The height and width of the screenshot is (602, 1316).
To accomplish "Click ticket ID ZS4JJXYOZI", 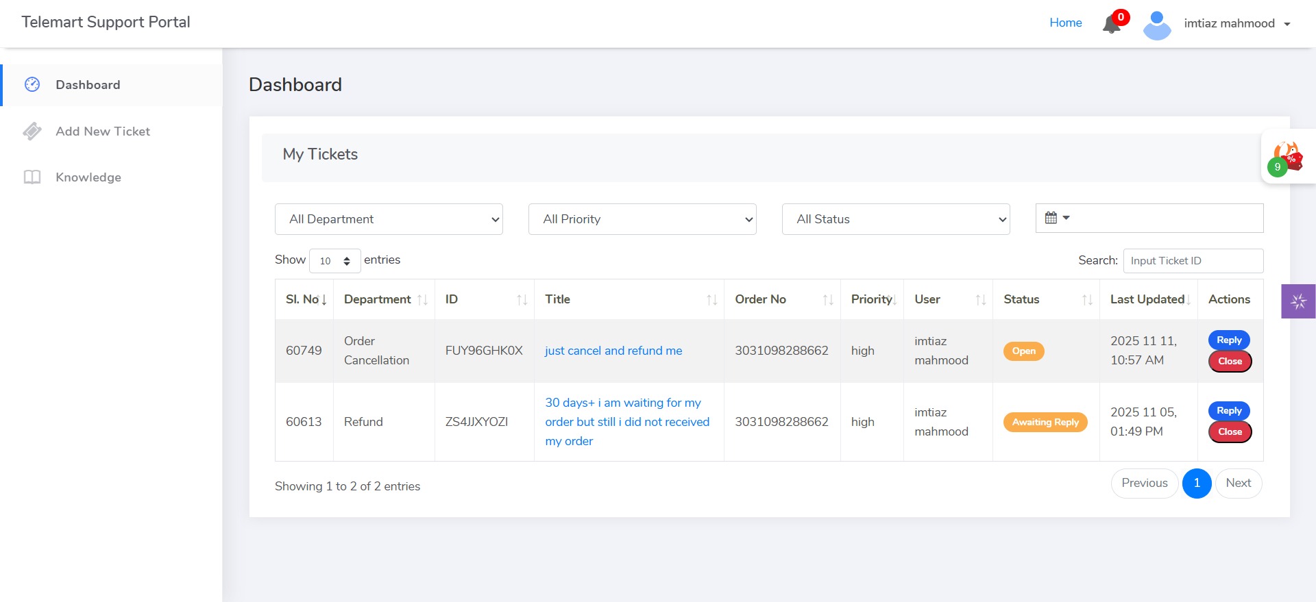I will click(476, 422).
